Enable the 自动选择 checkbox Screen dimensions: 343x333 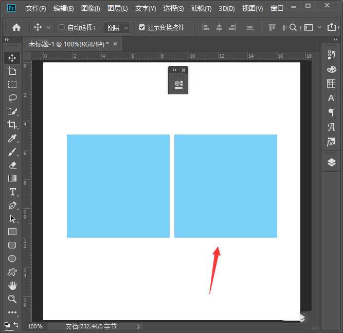[x=62, y=27]
